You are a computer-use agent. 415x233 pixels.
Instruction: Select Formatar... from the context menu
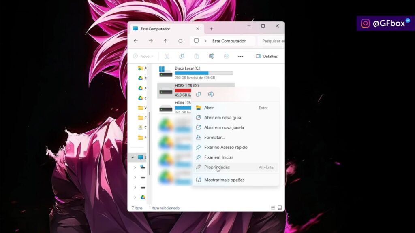click(235, 138)
